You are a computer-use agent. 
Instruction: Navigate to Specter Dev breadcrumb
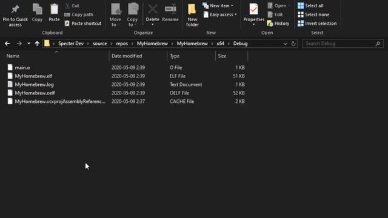point(71,44)
